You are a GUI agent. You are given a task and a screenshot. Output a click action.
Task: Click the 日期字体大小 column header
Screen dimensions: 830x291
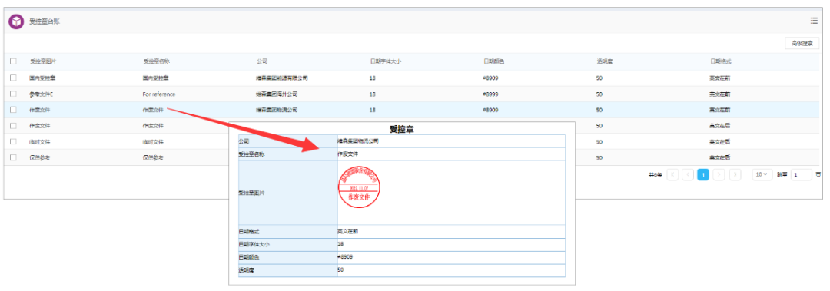pyautogui.click(x=385, y=61)
